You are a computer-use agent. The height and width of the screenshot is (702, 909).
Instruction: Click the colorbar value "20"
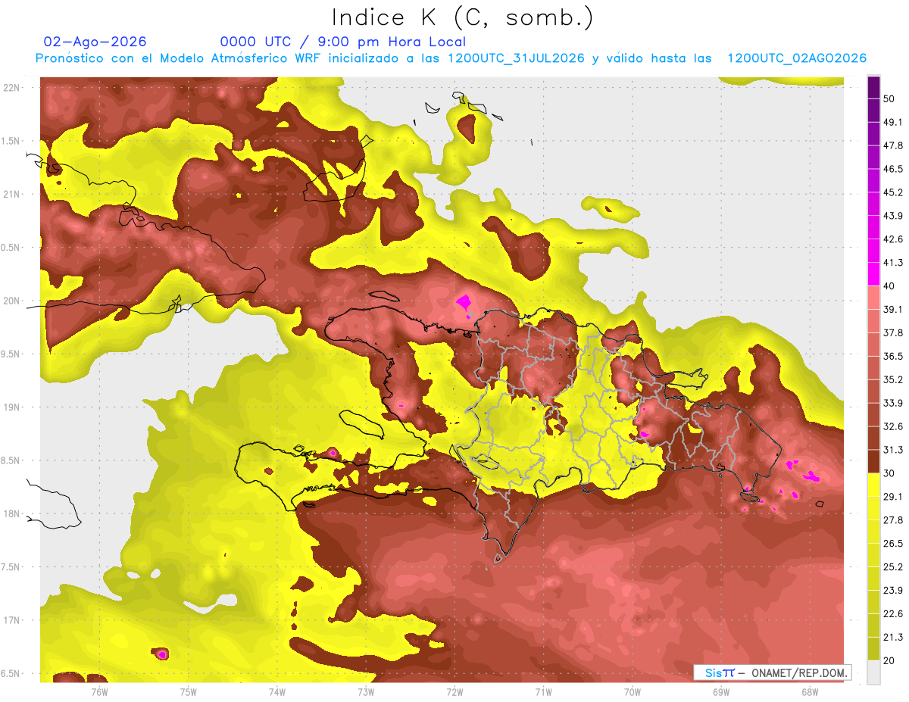[889, 660]
